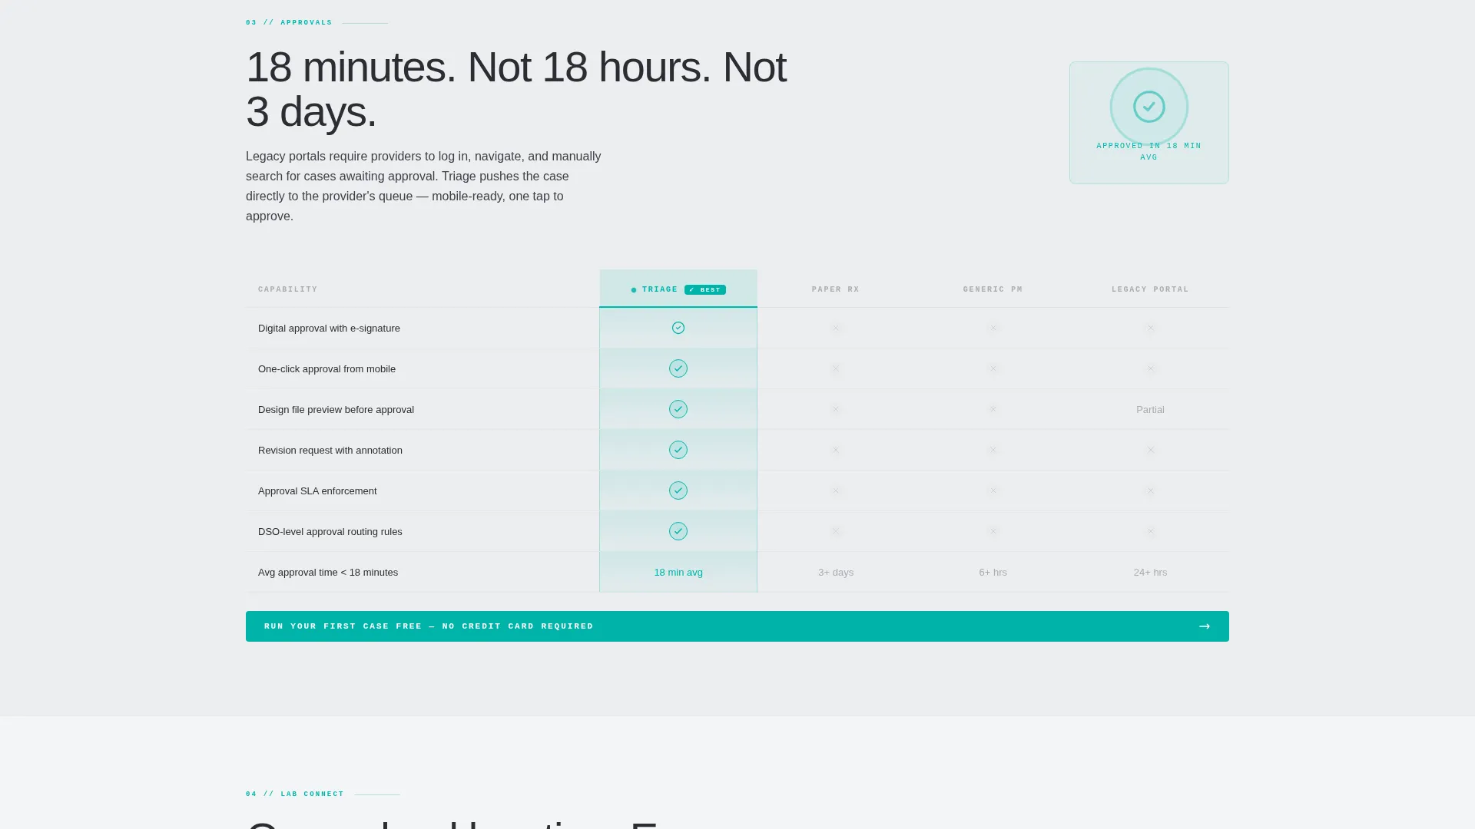Click Paper RX cross for Approval SLA enforcement

pyautogui.click(x=836, y=490)
